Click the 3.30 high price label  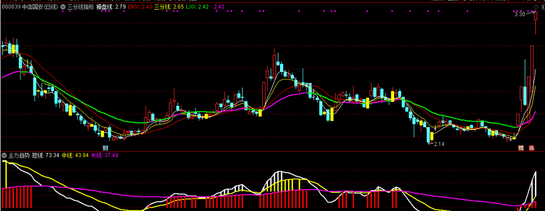(519, 14)
